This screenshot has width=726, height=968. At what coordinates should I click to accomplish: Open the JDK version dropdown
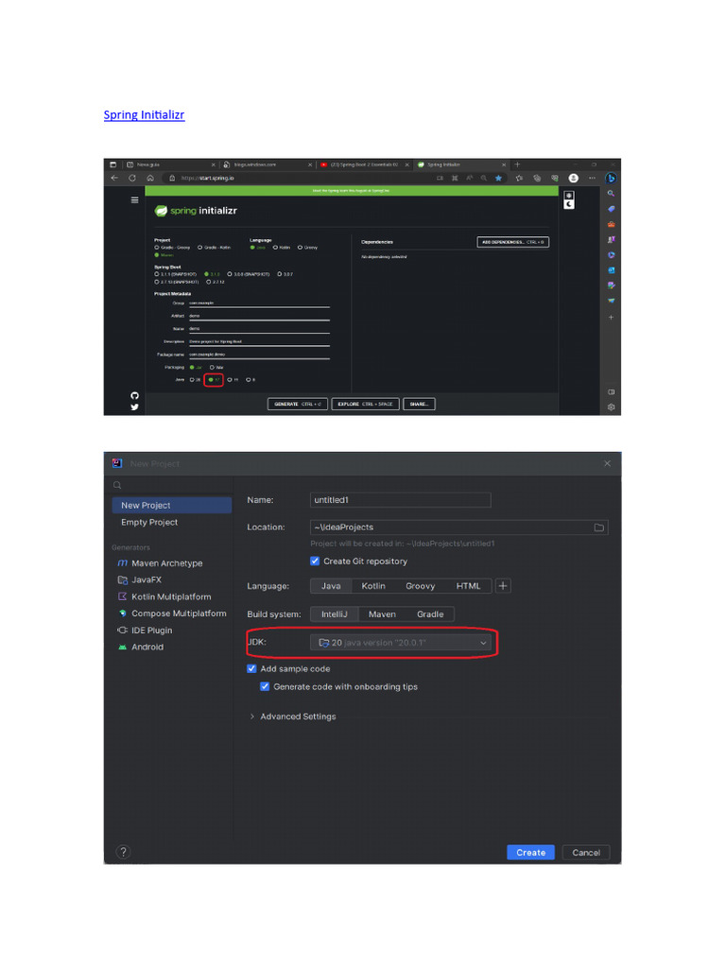point(401,643)
